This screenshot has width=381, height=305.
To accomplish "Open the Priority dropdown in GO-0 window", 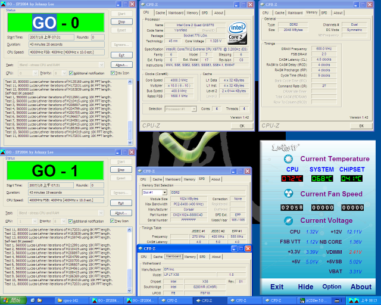I will pyautogui.click(x=64, y=73).
